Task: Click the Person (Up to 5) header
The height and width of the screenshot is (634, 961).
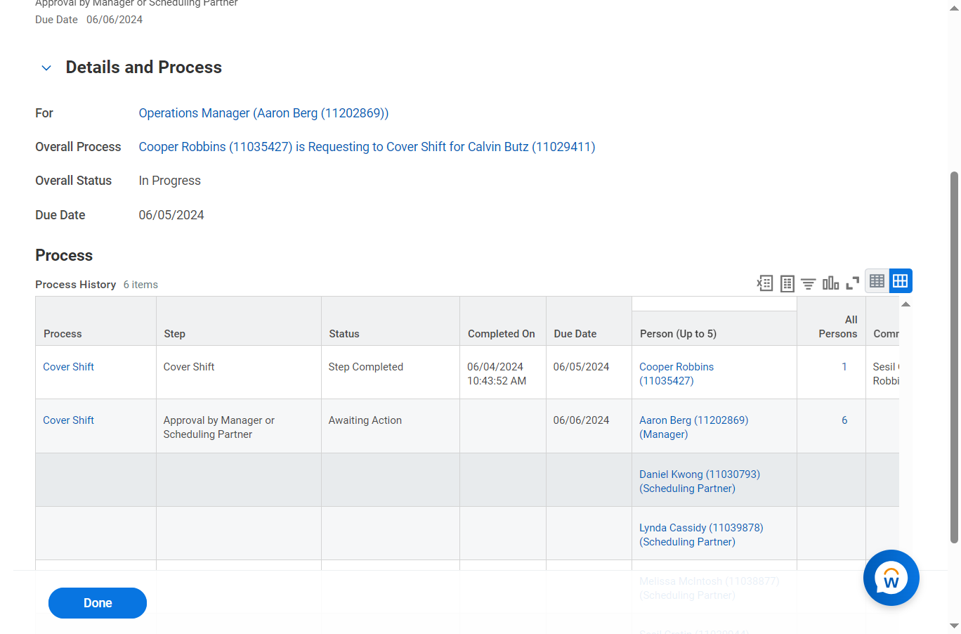Action: tap(714, 328)
